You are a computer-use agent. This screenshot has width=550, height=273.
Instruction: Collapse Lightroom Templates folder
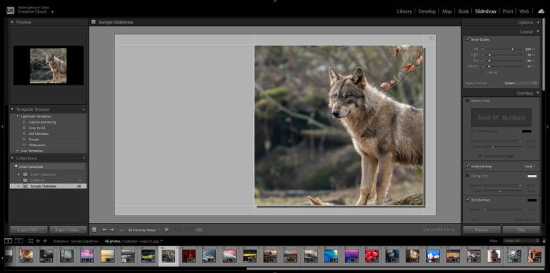pos(18,116)
